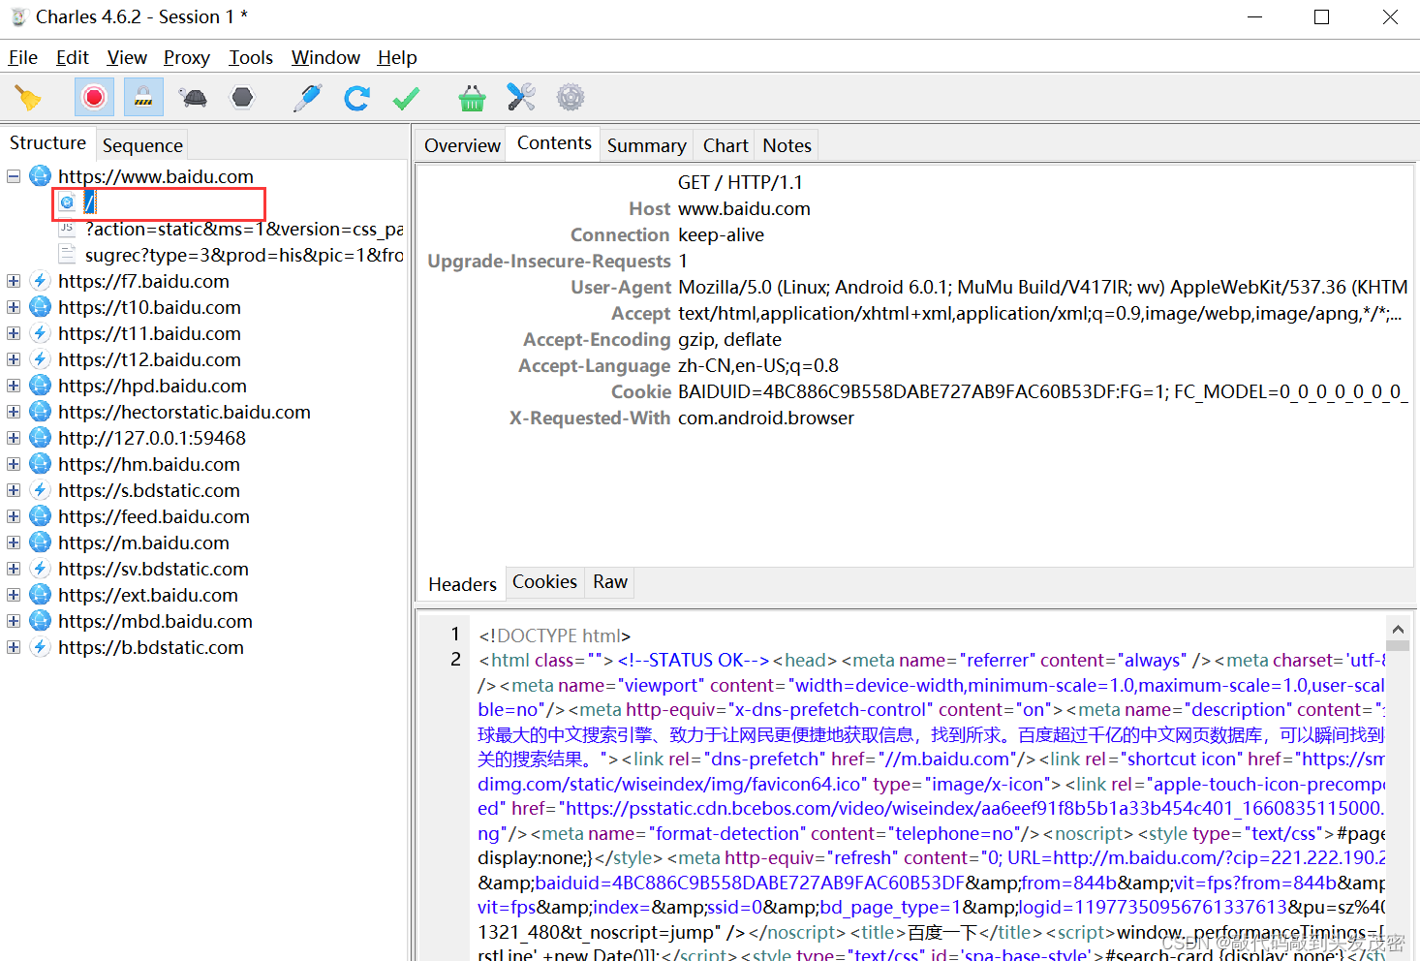
Task: Select the https://mbd.baidu.com host entry
Action: coord(155,621)
